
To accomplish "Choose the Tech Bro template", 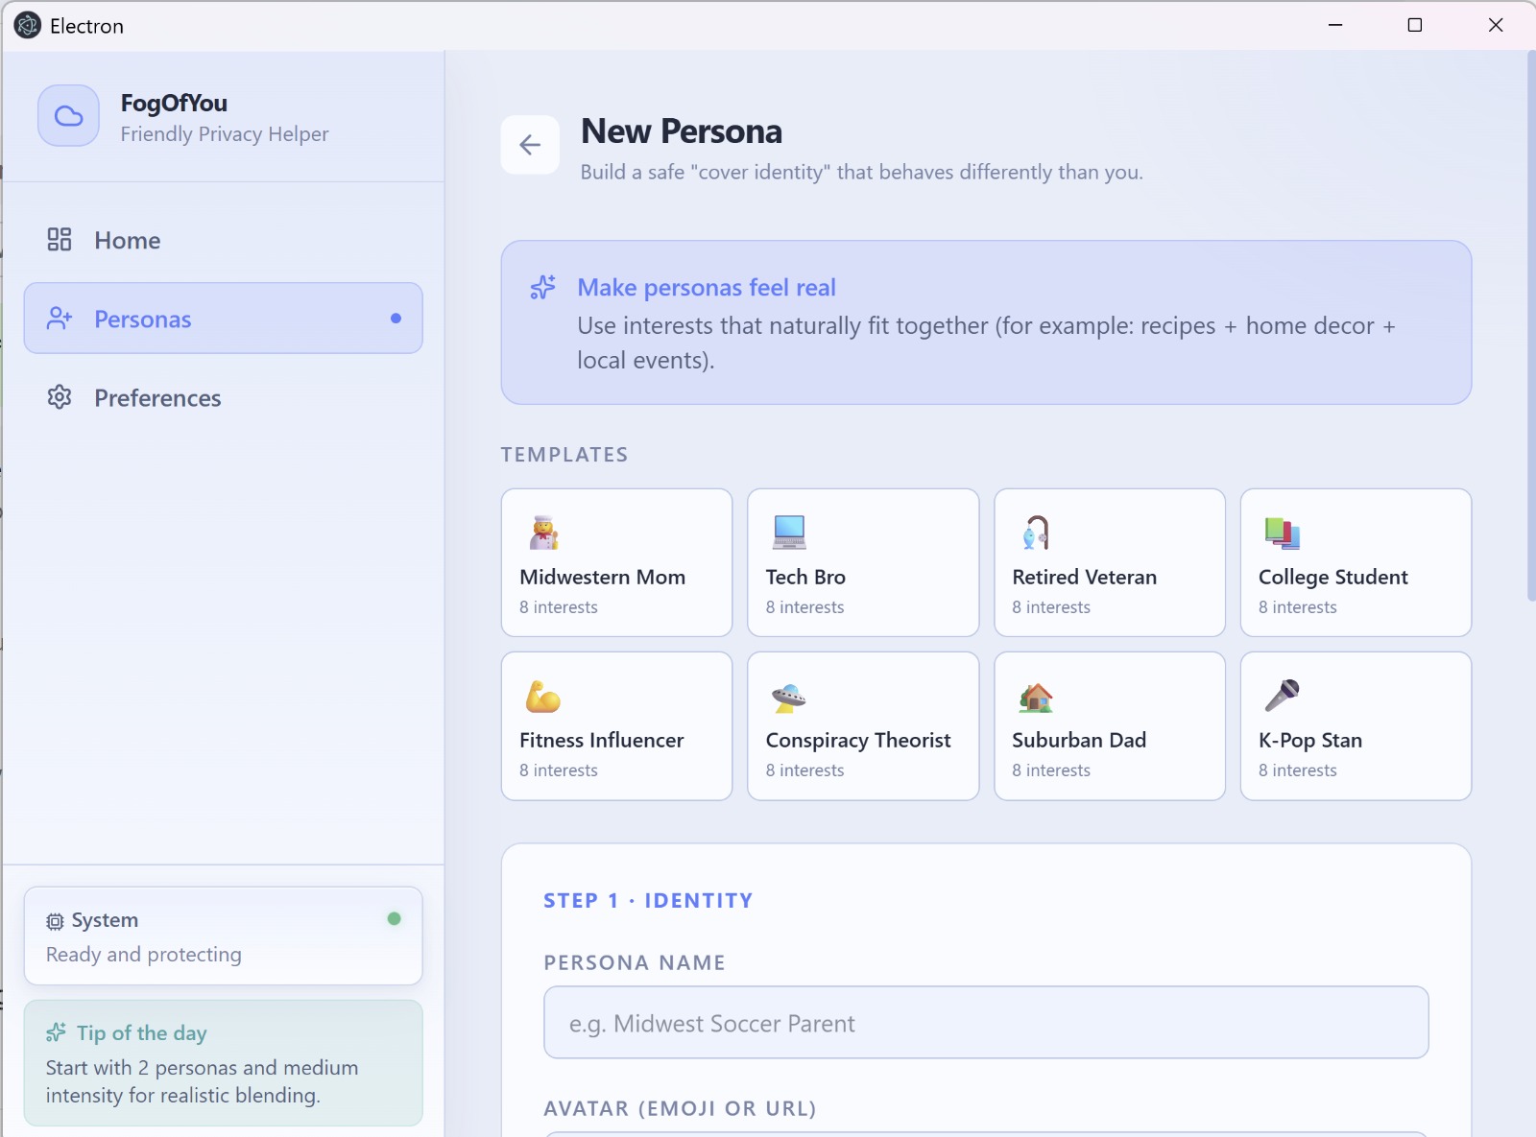I will pyautogui.click(x=863, y=563).
